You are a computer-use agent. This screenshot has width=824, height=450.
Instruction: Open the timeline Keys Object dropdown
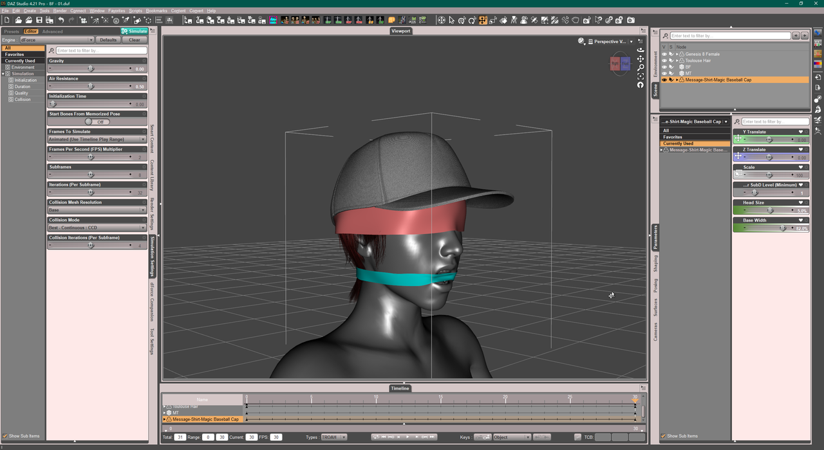(512, 437)
